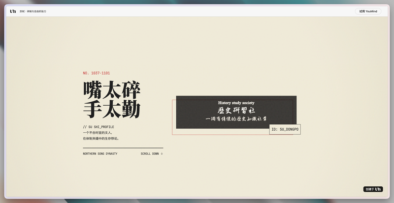Select the SCROLL DOWN label

pyautogui.click(x=150, y=153)
